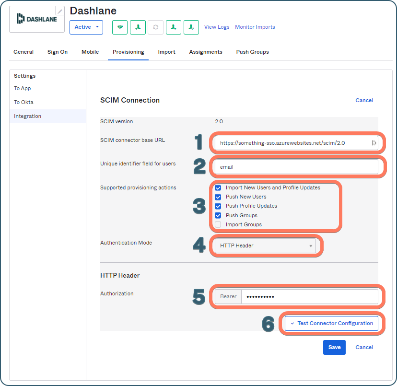Image resolution: width=397 pixels, height=386 pixels.
Task: Click the unique identifier field containing email
Action: tap(296, 167)
